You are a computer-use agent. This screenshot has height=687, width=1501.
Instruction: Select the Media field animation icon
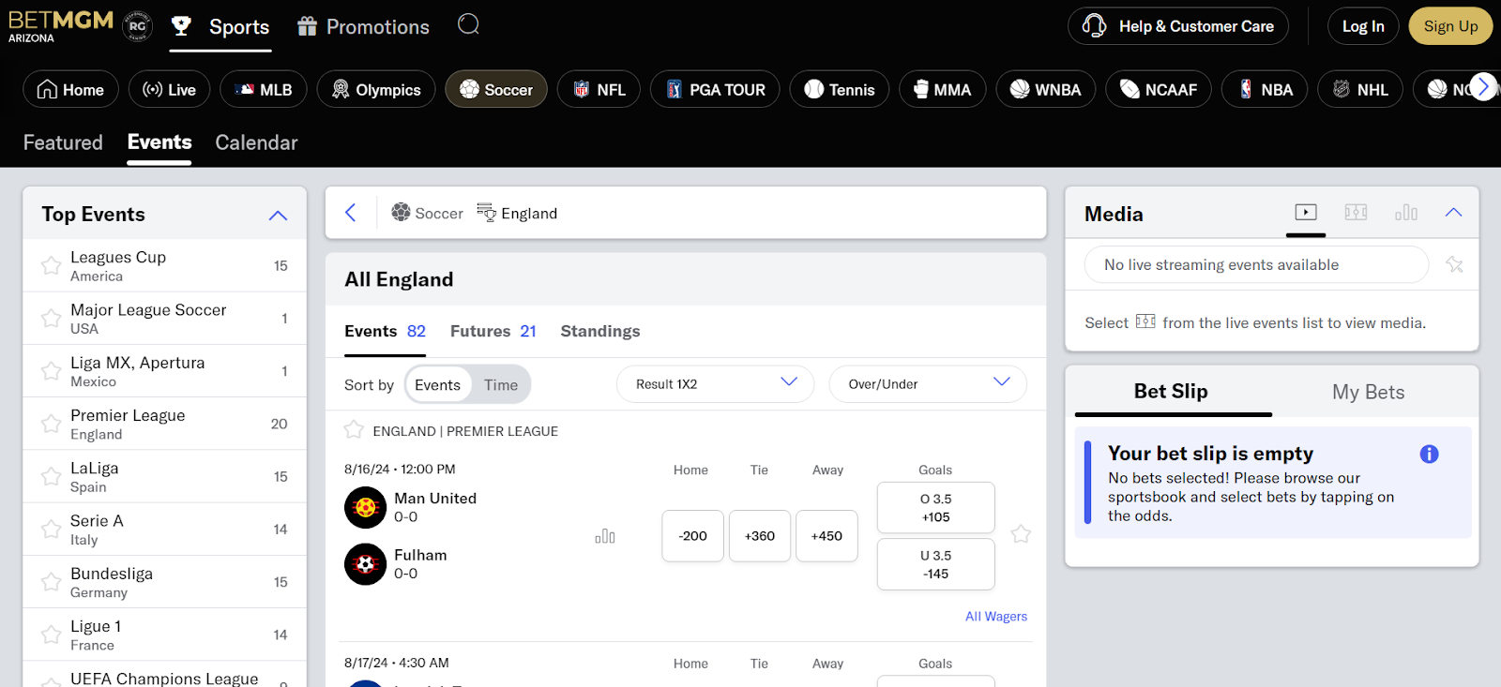[x=1356, y=213]
